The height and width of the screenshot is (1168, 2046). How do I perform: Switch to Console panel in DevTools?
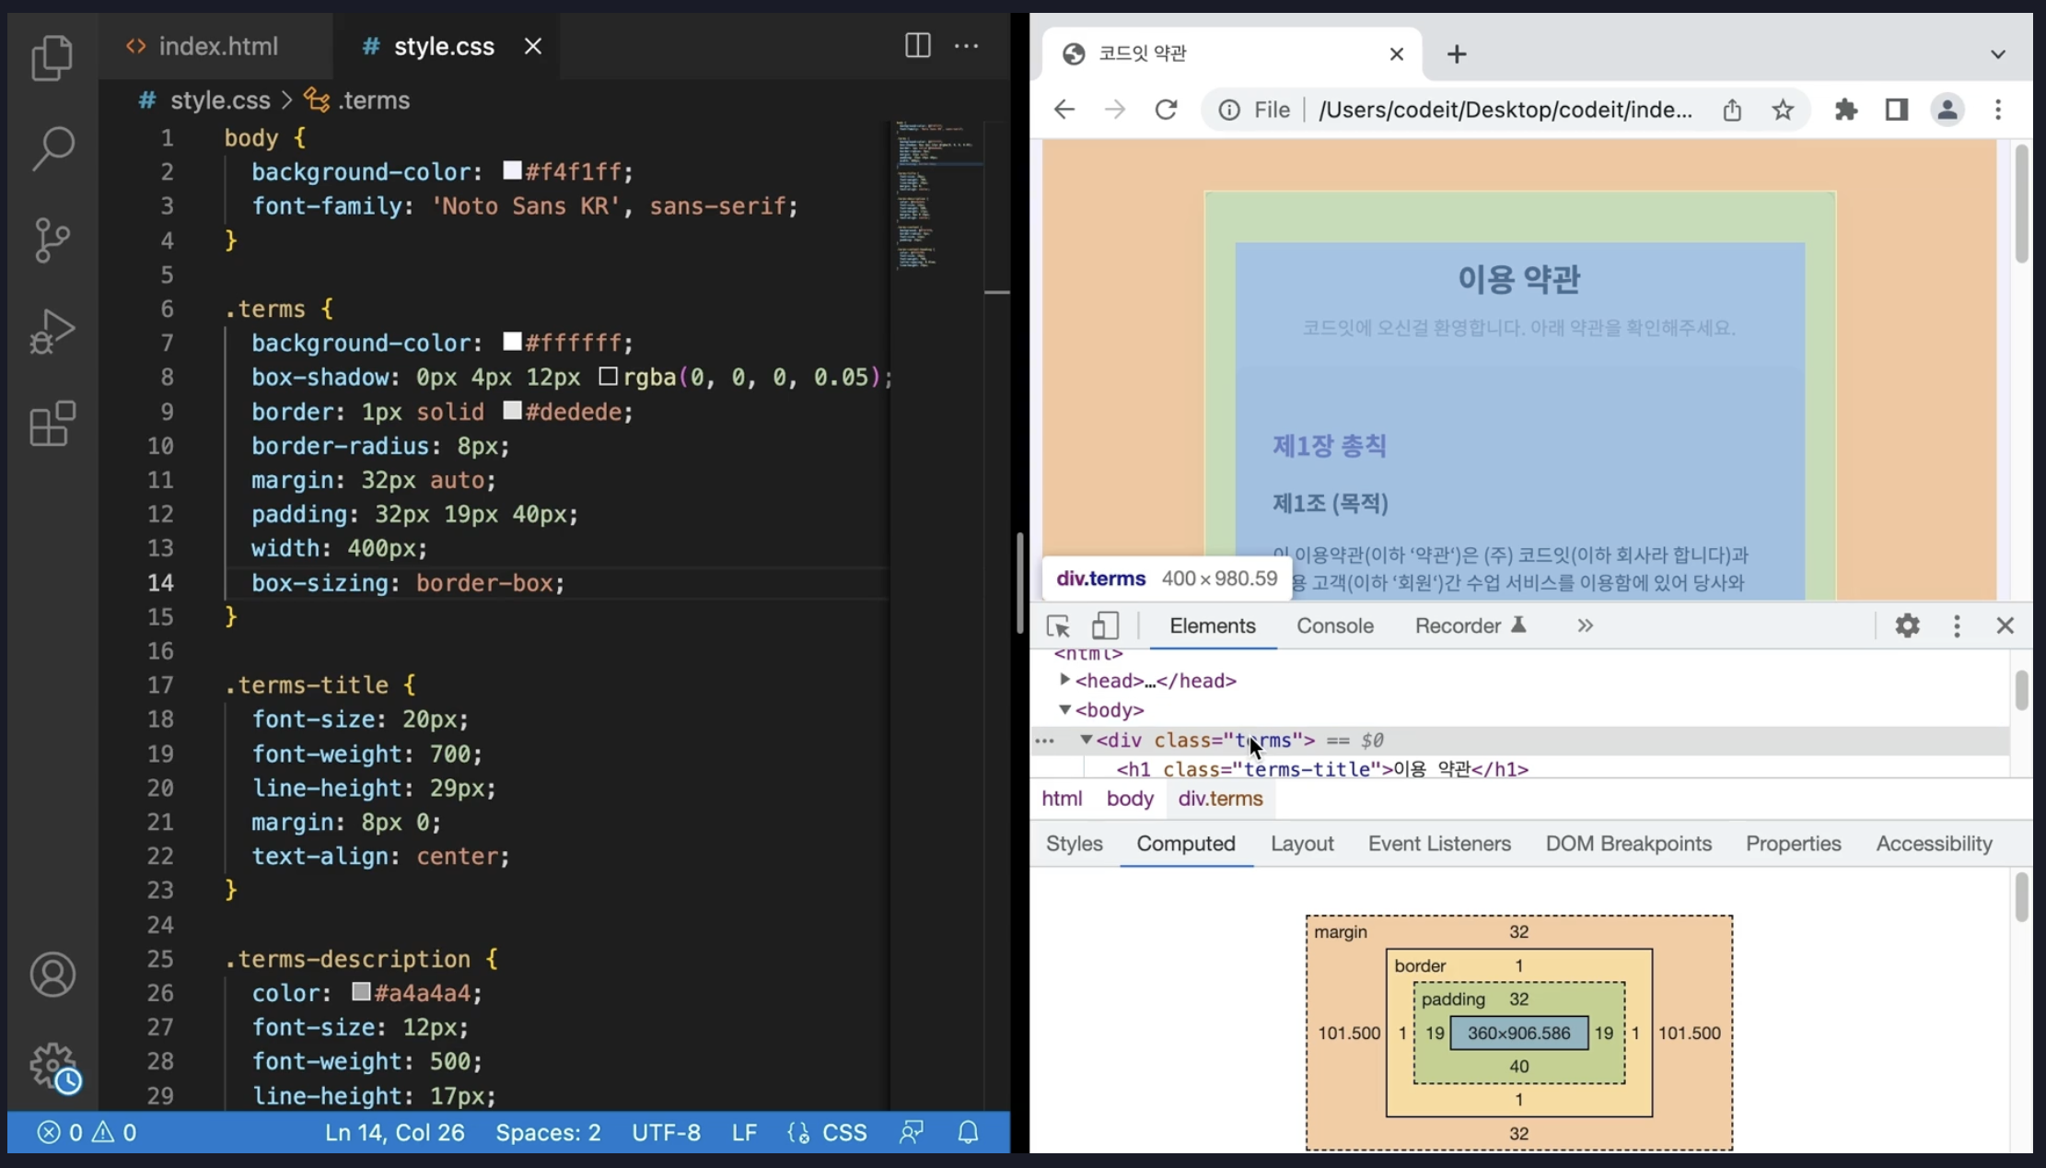click(1334, 625)
